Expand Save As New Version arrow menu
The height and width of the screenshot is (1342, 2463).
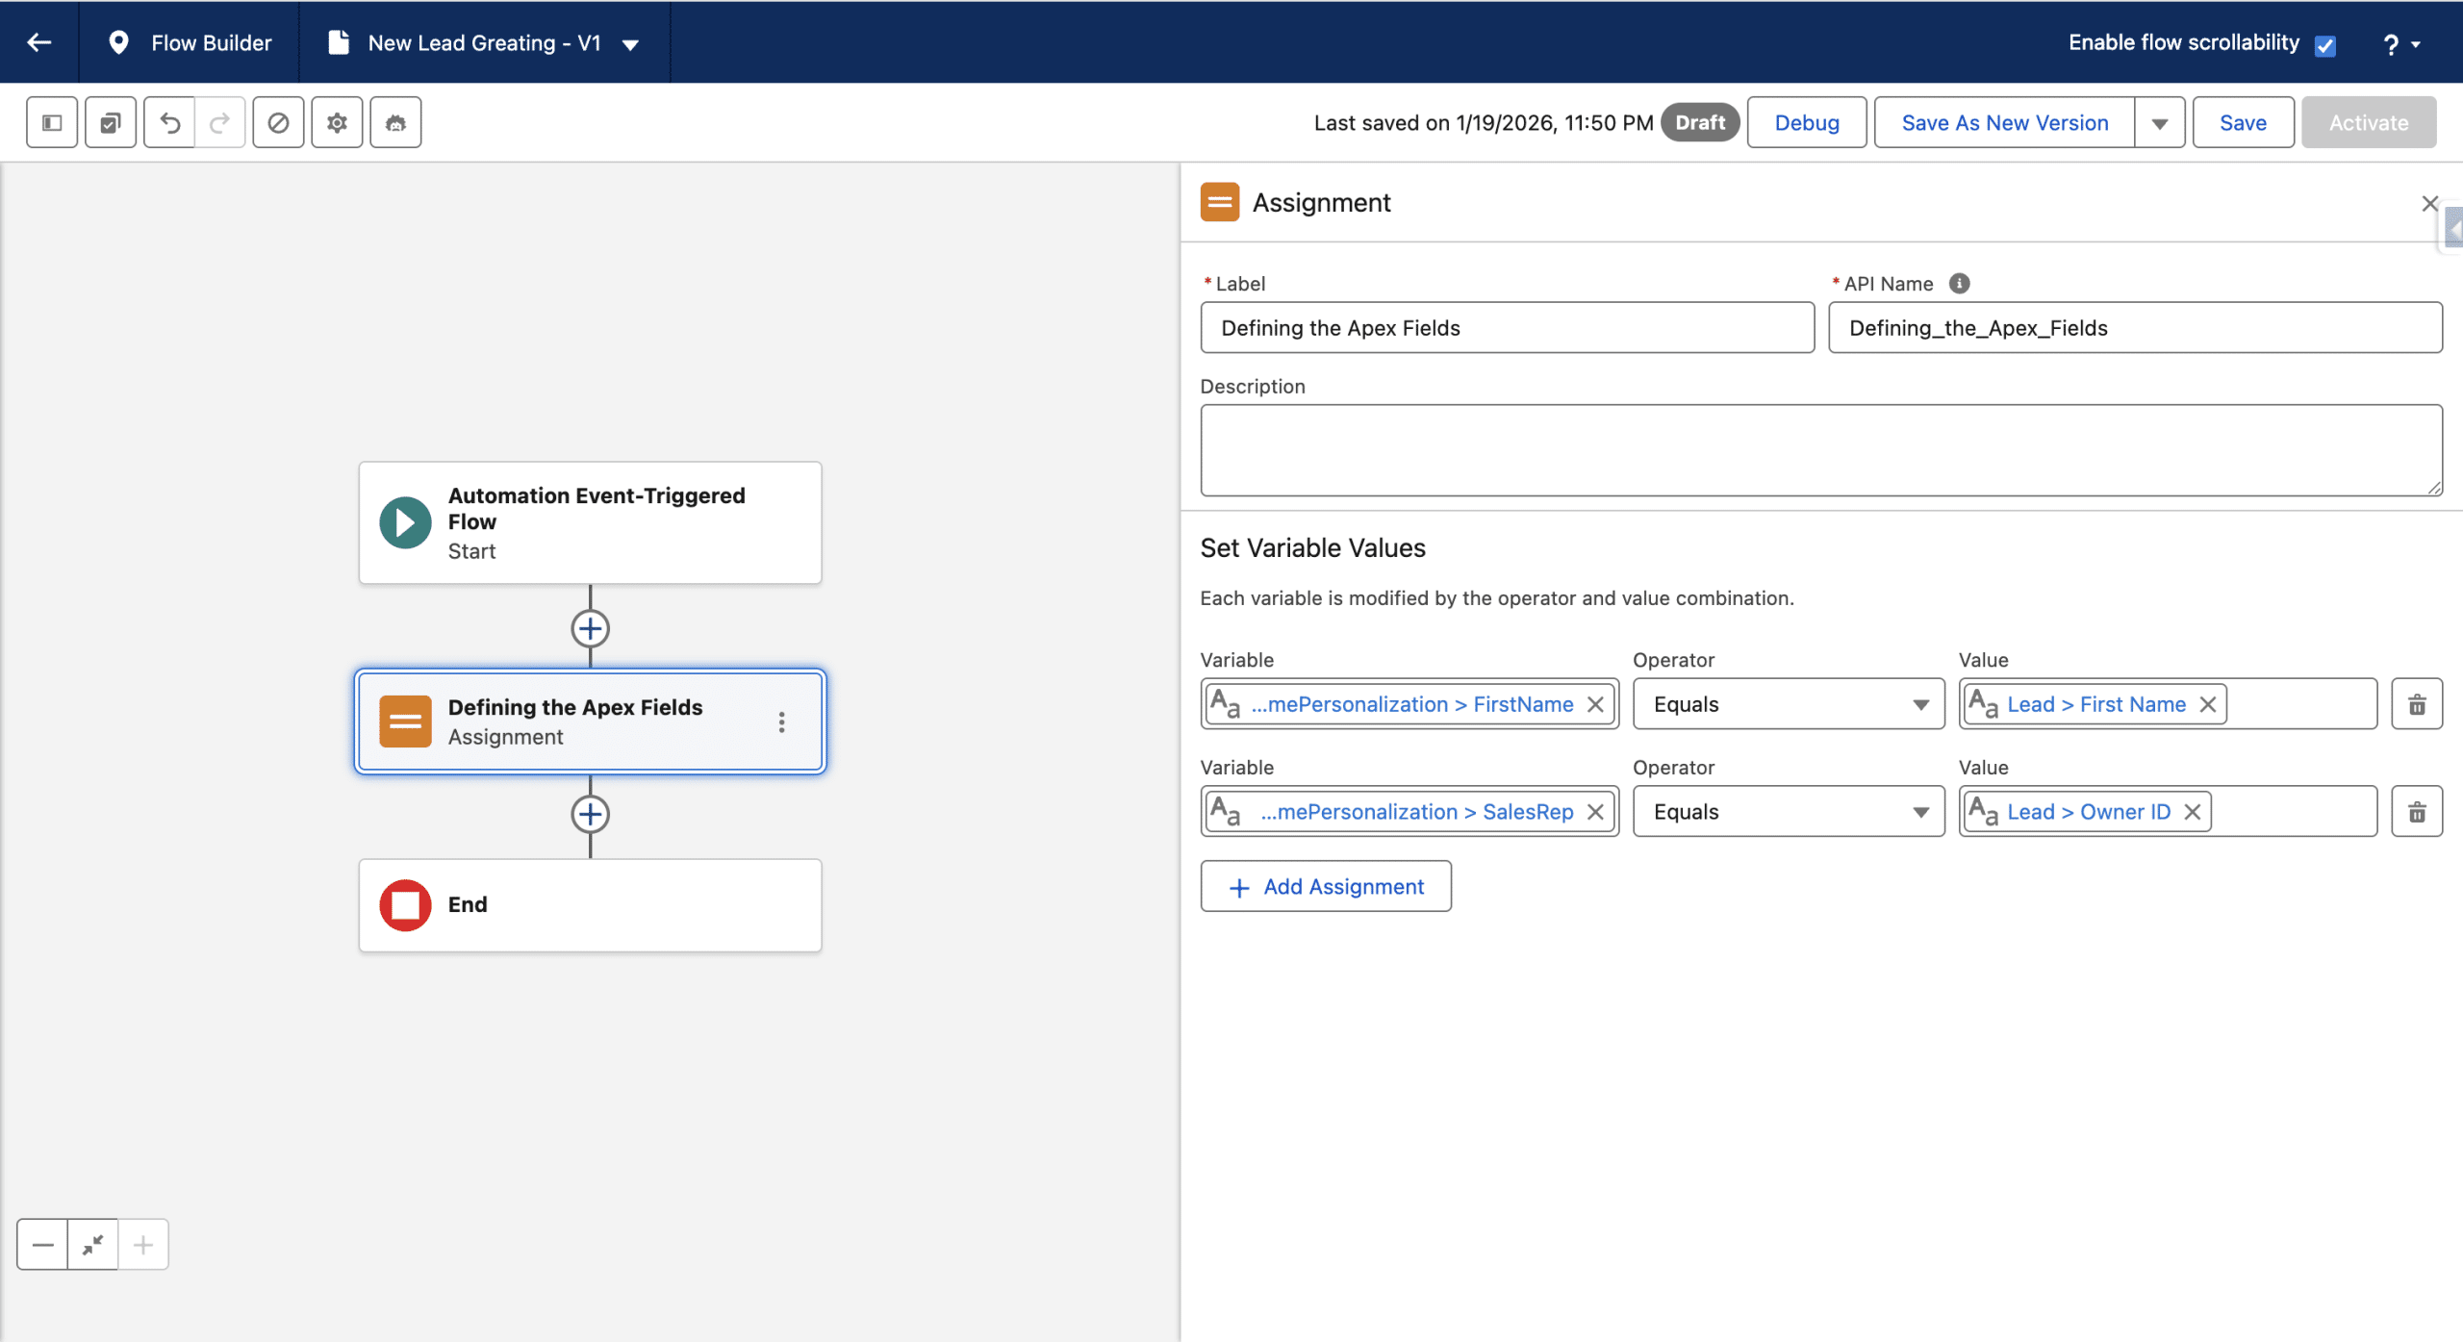pyautogui.click(x=2159, y=123)
